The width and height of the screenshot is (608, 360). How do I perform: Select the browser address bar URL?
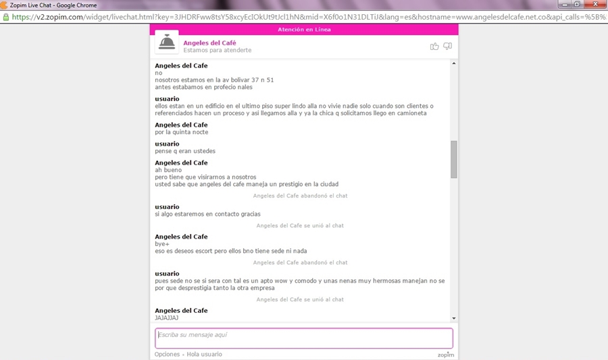pyautogui.click(x=304, y=16)
